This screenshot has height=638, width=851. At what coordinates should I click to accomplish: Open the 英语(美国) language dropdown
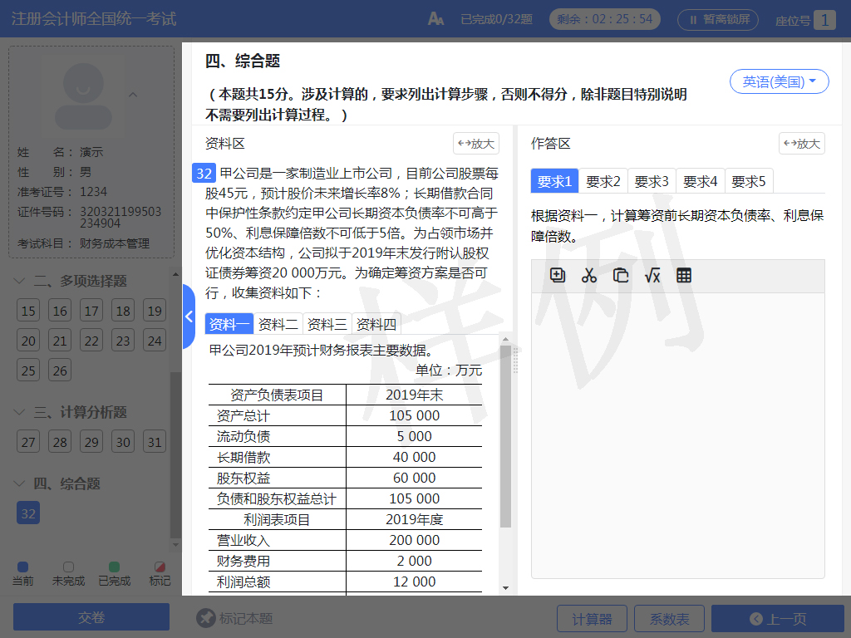point(779,81)
